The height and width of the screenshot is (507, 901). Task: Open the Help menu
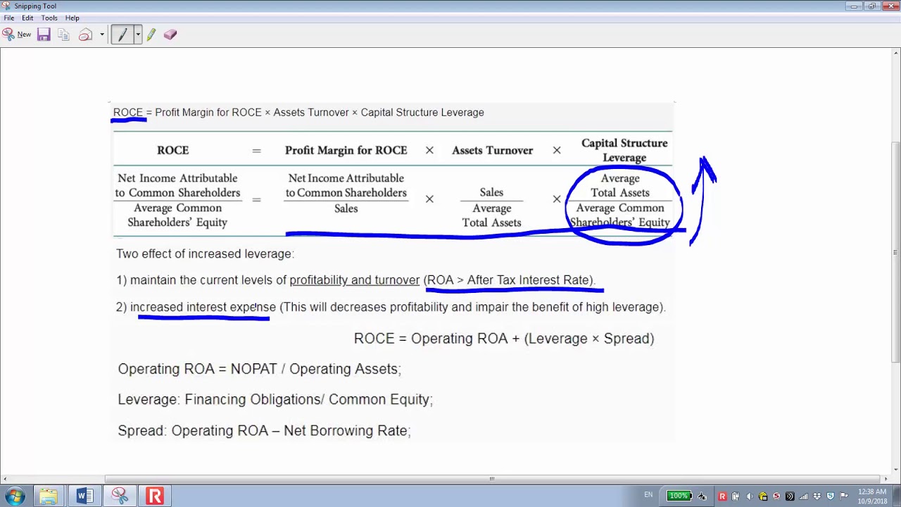73,18
